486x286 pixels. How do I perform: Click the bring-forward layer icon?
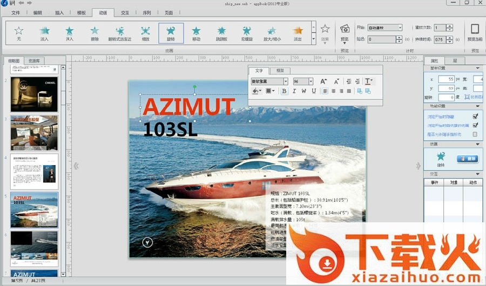(360, 91)
